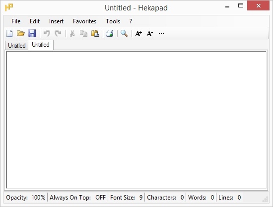This screenshot has width=273, height=207.
Task: Open the File menu
Action: pos(16,21)
